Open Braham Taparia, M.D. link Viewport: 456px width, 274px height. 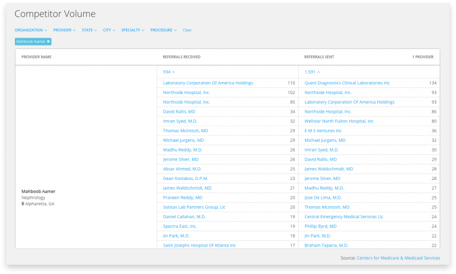tap(326, 246)
